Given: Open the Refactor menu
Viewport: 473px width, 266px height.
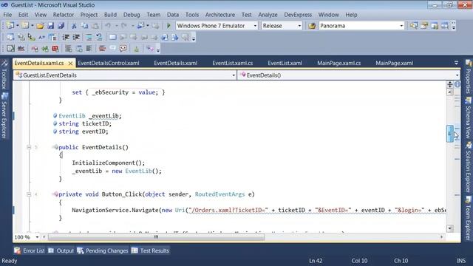Looking at the screenshot, I should pyautogui.click(x=64, y=15).
